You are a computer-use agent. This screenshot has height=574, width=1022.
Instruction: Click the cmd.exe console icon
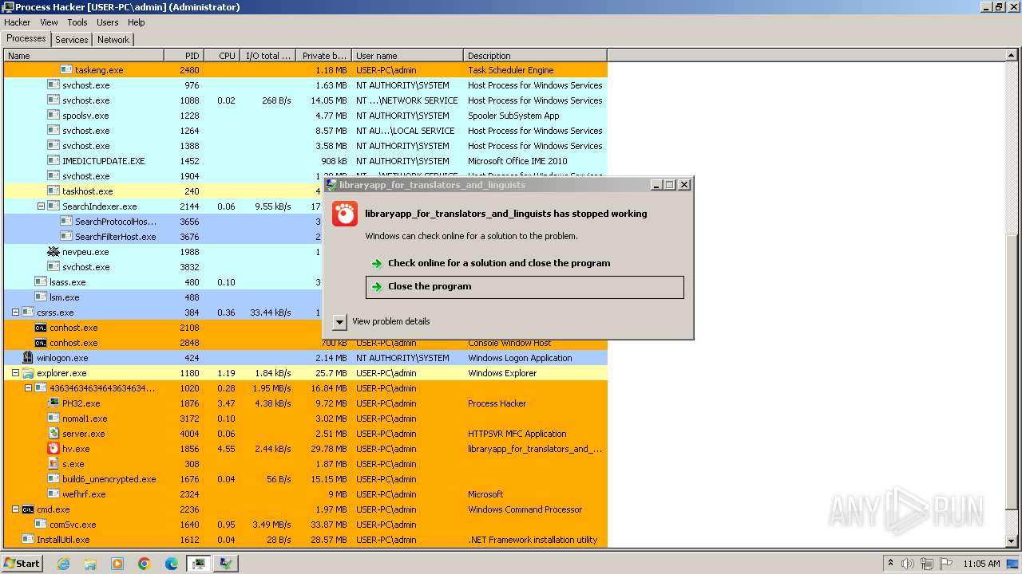click(28, 509)
